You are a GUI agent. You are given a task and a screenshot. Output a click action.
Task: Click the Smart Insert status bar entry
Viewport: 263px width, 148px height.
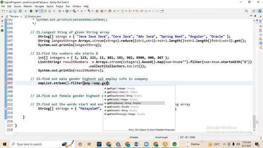coord(161,137)
